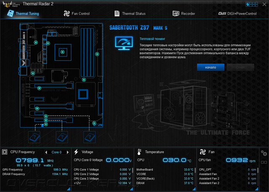Click the middle unknown device icon
The width and height of the screenshot is (269, 192).
pos(62,137)
